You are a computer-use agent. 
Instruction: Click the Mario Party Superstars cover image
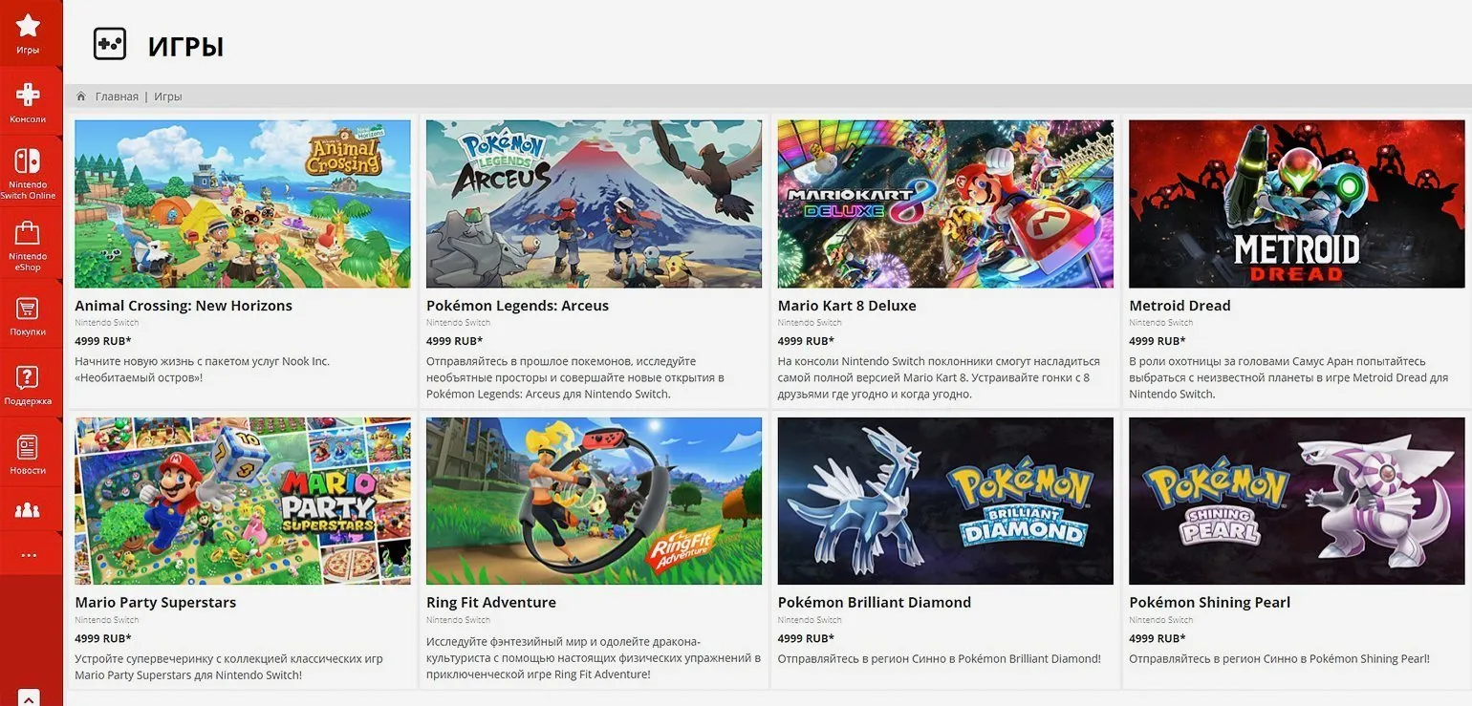[243, 501]
